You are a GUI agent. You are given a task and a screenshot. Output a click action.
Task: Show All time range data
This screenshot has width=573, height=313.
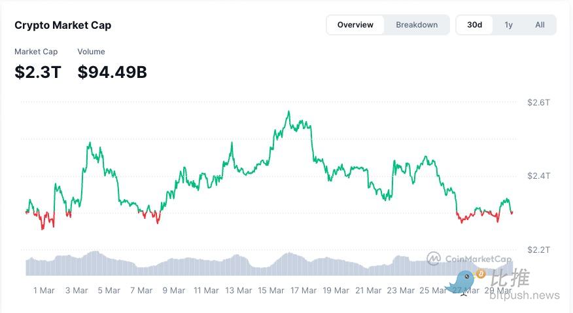[x=540, y=25]
